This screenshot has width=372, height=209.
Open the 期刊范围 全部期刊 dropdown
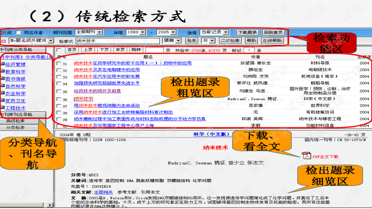coord(99,32)
